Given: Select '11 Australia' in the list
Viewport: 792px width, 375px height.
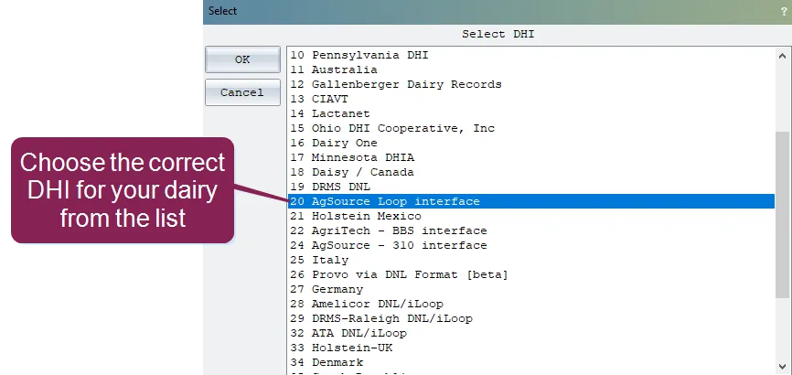Looking at the screenshot, I should click(531, 70).
